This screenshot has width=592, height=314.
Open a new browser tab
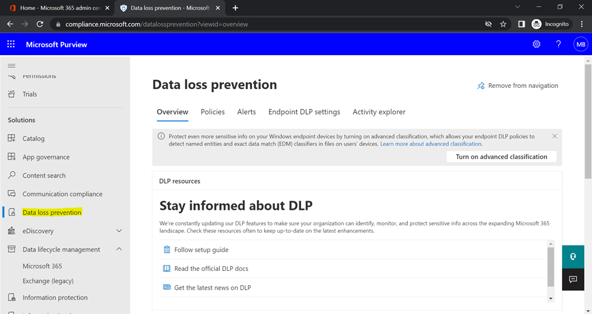(235, 8)
